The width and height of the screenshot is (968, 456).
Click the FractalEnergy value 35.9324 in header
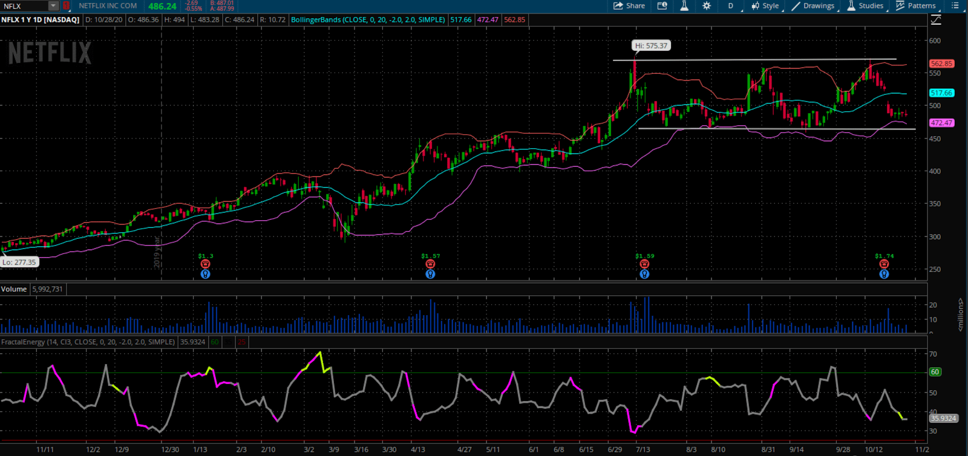point(193,342)
